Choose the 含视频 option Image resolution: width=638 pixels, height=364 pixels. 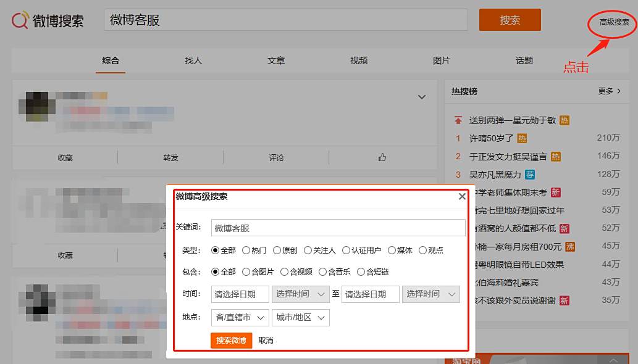point(285,272)
